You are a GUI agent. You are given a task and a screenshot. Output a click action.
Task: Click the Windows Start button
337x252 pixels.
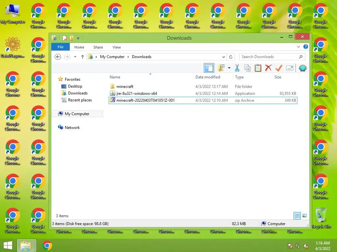(8, 245)
